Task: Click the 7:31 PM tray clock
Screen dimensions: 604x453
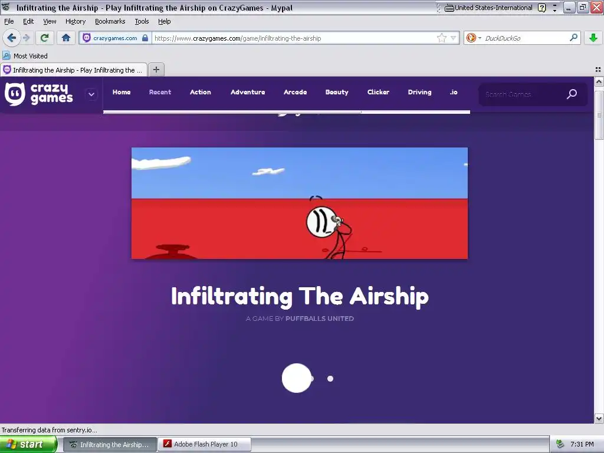Action: (x=582, y=444)
